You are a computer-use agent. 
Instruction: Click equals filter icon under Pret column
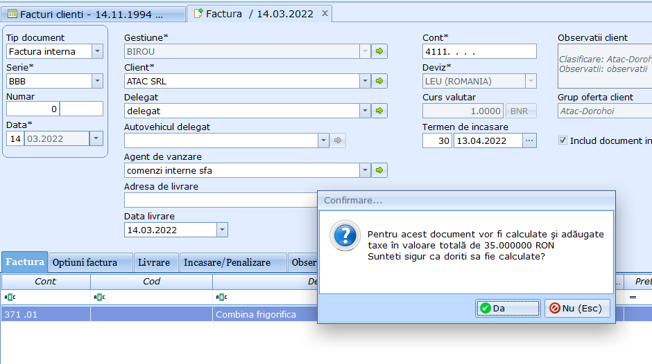(x=633, y=297)
